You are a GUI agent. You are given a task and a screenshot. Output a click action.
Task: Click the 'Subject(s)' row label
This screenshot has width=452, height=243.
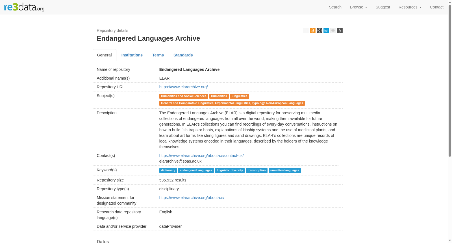click(x=105, y=96)
